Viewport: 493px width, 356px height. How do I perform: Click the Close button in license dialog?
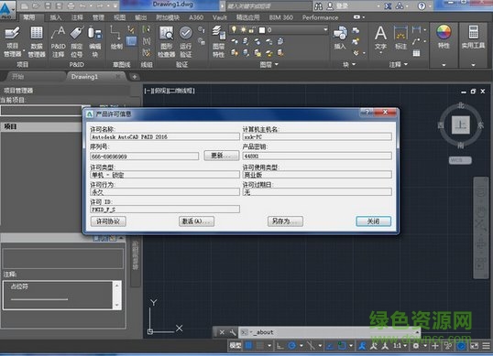(x=374, y=221)
